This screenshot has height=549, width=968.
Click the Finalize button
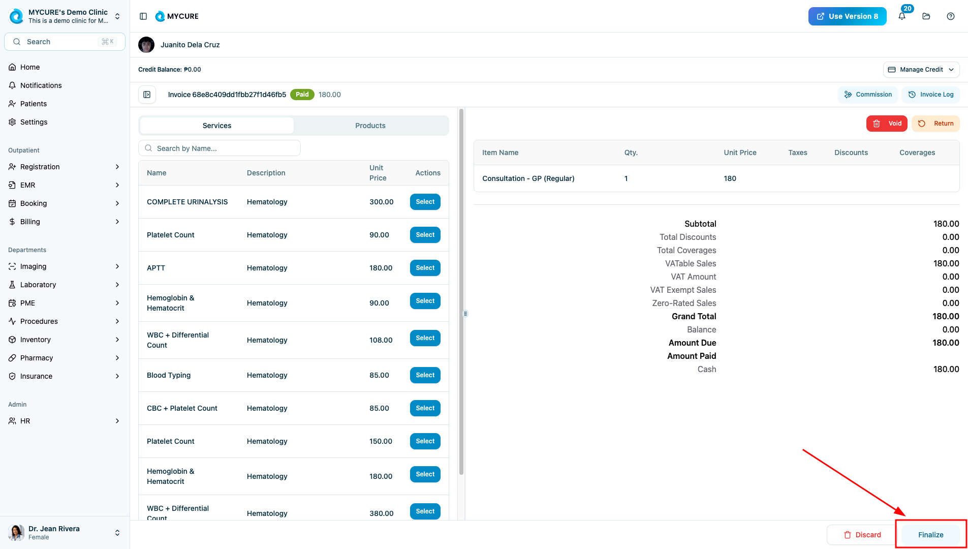coord(930,535)
